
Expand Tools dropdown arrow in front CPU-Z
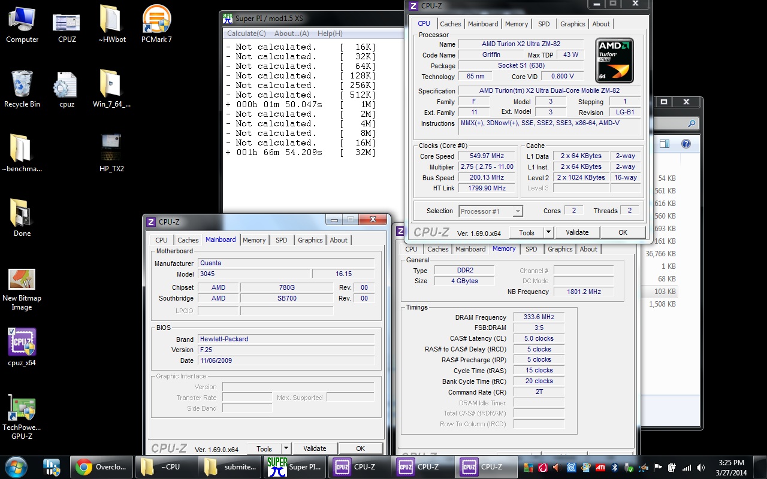[x=548, y=232]
